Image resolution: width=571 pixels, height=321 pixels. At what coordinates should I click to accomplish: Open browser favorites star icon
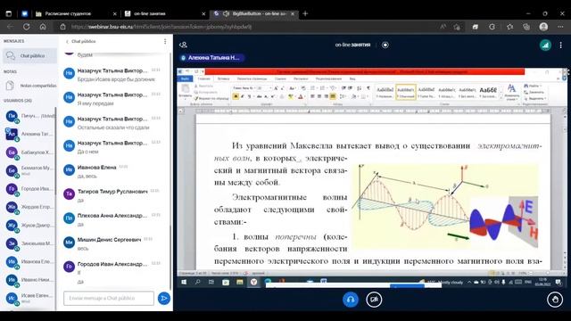point(509,27)
